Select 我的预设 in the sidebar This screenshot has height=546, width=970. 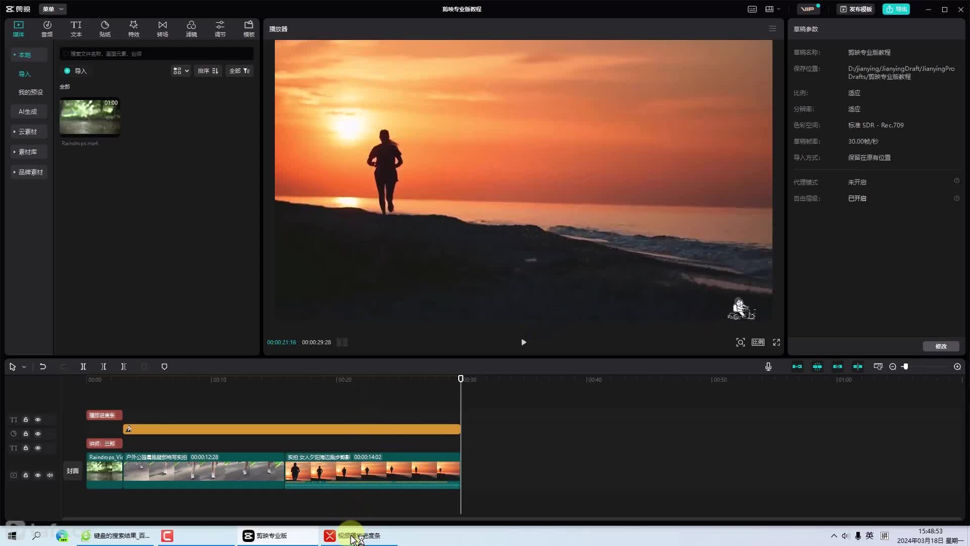(31, 92)
